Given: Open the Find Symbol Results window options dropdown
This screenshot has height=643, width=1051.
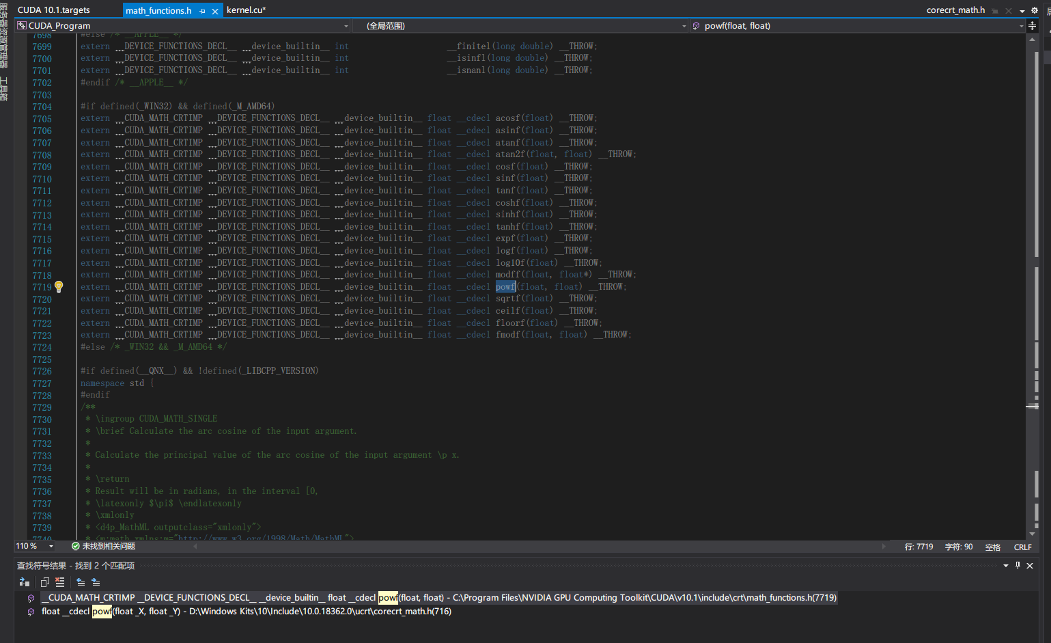Looking at the screenshot, I should pos(1005,566).
